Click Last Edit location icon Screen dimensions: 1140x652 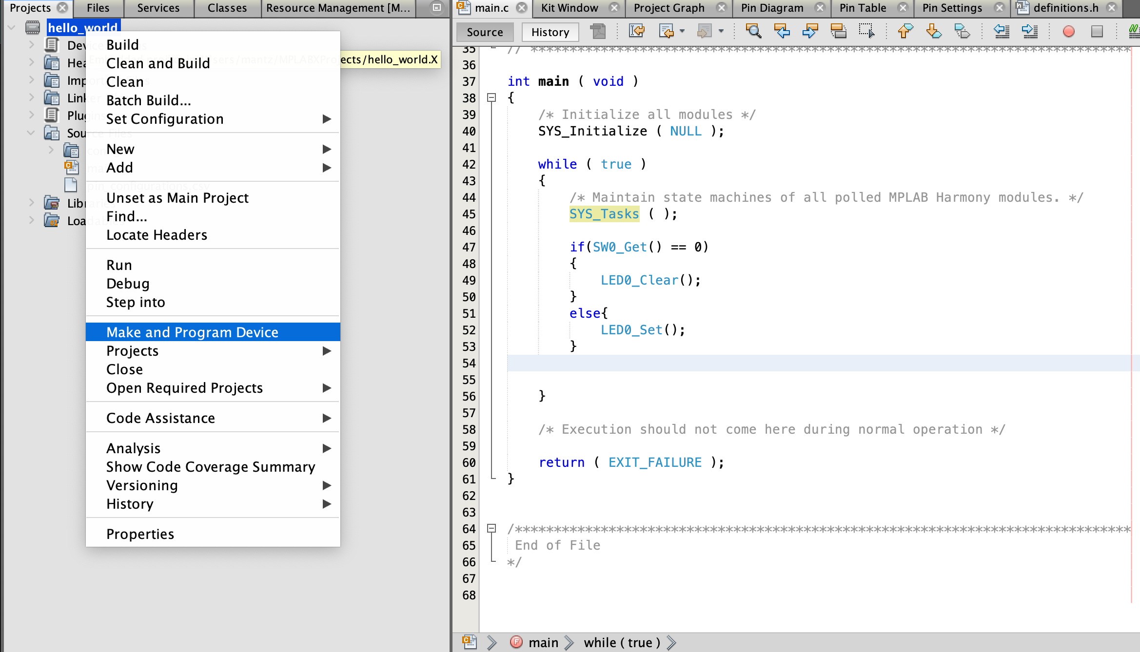point(636,32)
